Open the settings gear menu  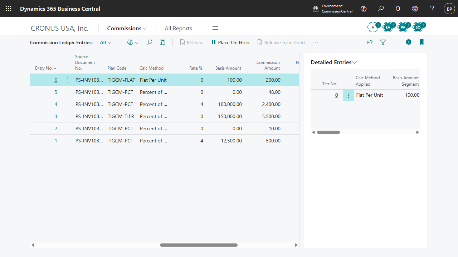pyautogui.click(x=415, y=9)
